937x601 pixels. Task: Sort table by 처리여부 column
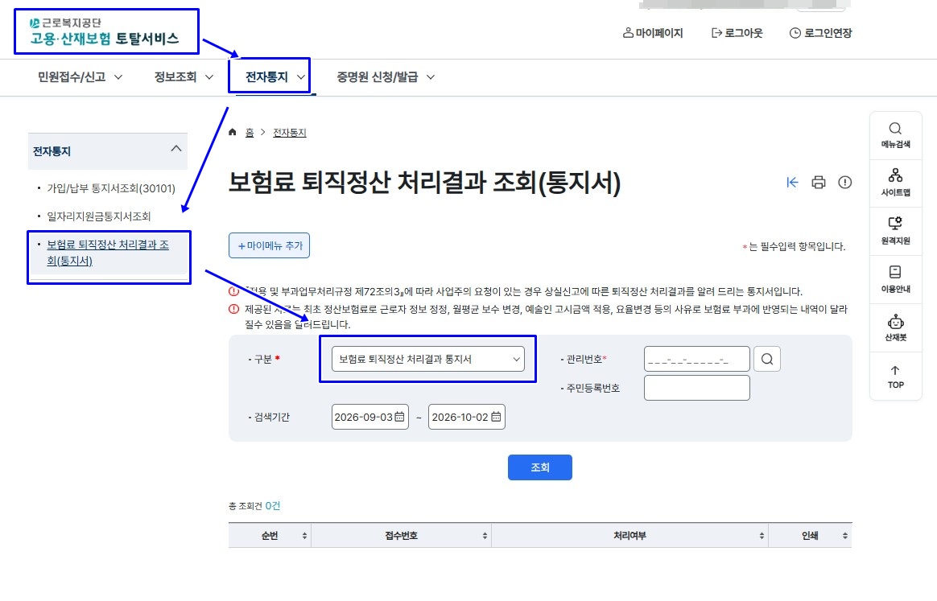coord(762,536)
